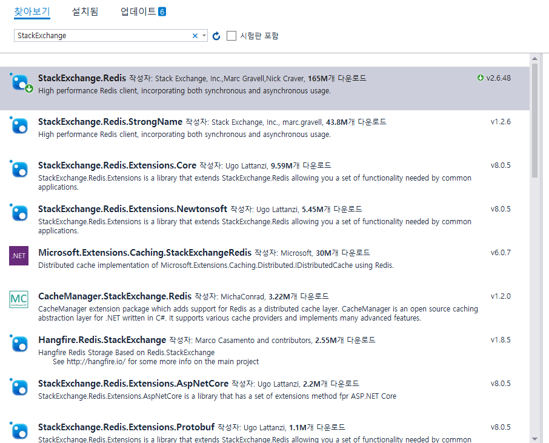
Task: Click the scrollbar down arrow
Action: tap(534, 438)
